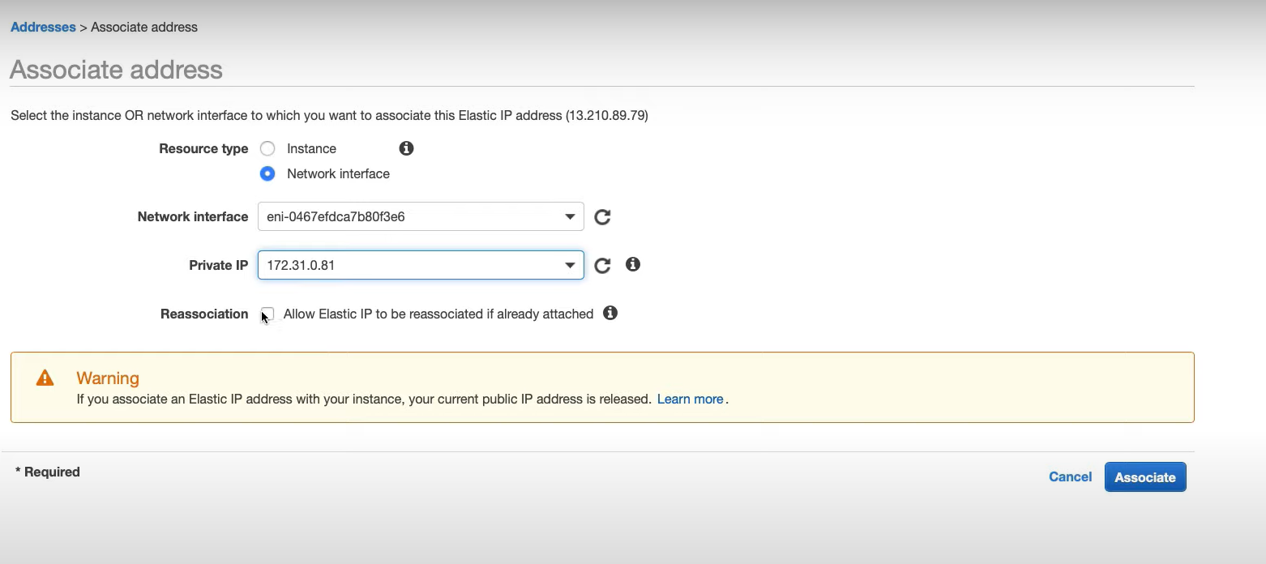Click the info icon beside Reassociation
The height and width of the screenshot is (564, 1266).
coord(610,313)
